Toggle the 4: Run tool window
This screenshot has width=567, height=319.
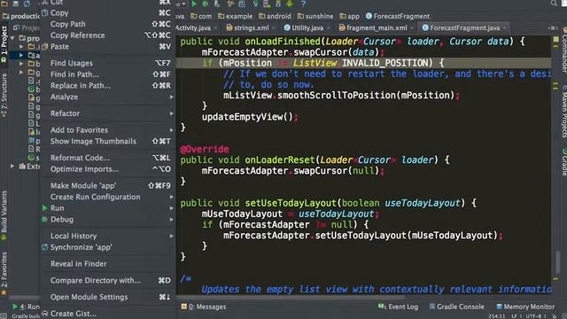pyautogui.click(x=26, y=307)
